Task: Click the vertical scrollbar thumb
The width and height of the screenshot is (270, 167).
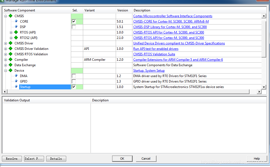Action: tap(264, 39)
